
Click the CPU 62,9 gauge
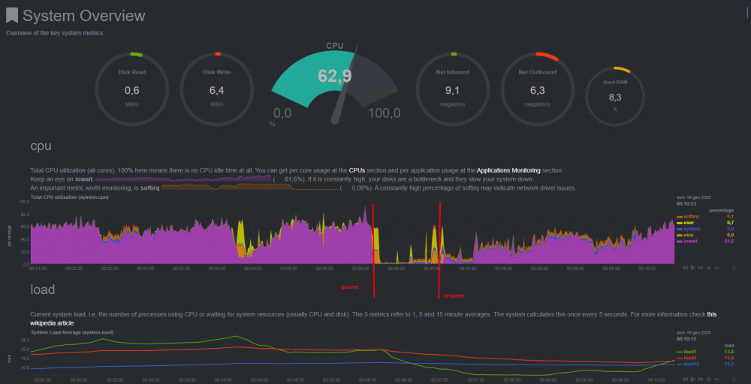point(335,84)
